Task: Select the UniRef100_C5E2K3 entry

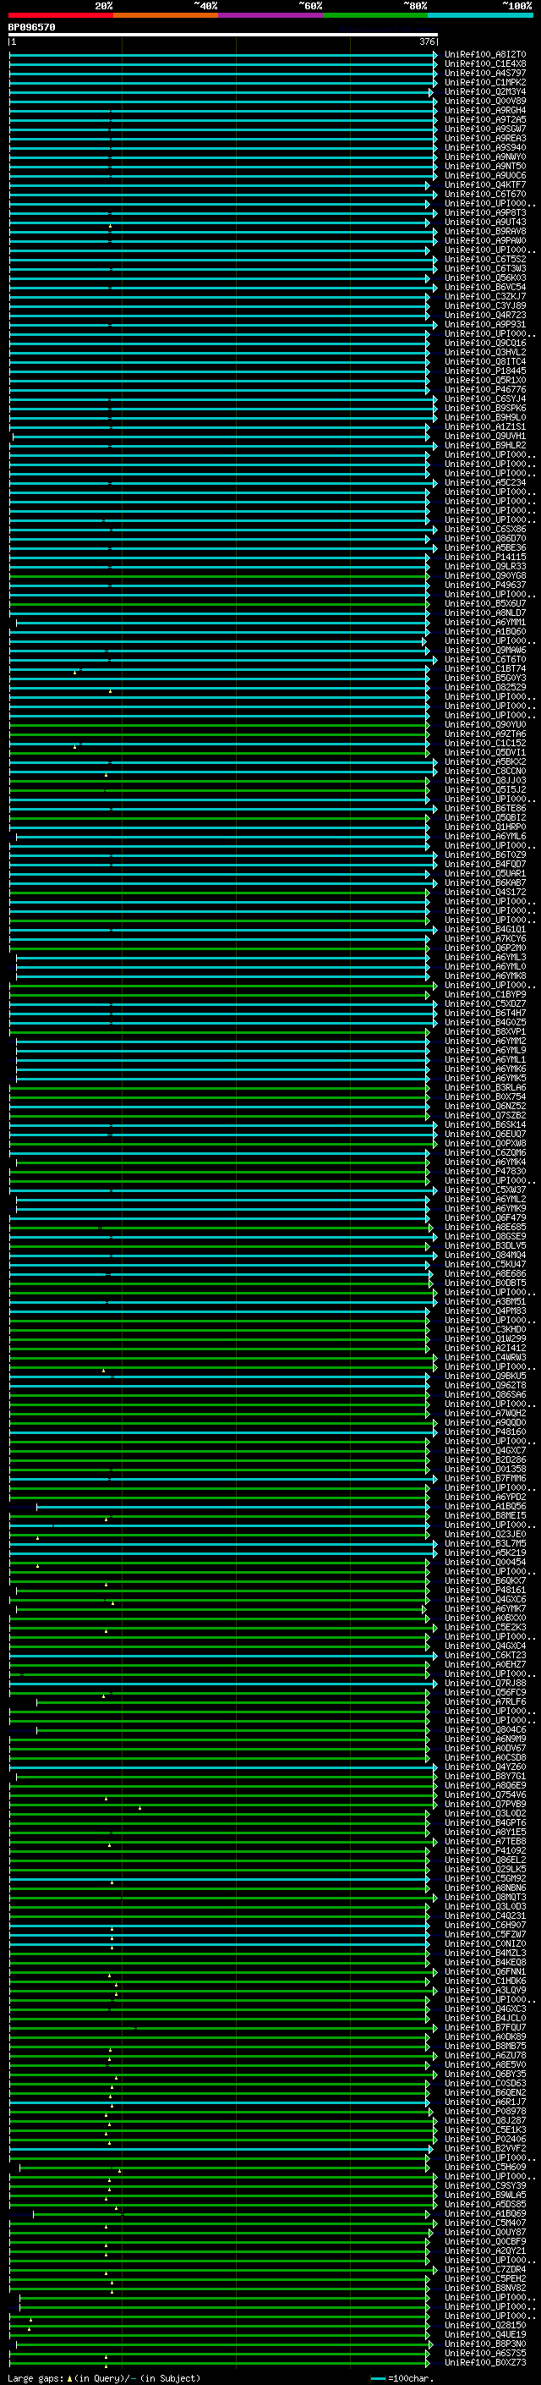Action: (484, 1628)
